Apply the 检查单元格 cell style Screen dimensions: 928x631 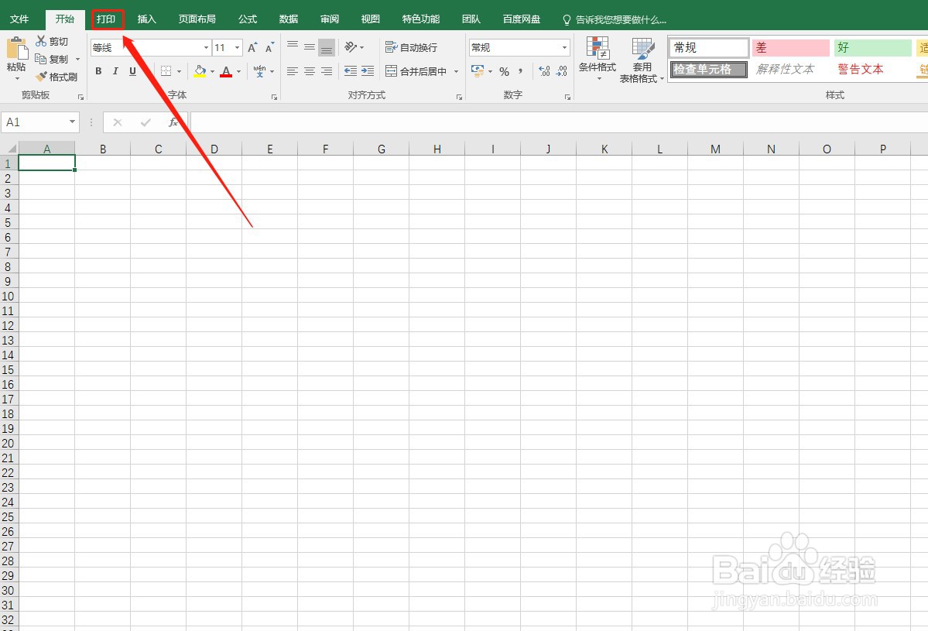(709, 69)
